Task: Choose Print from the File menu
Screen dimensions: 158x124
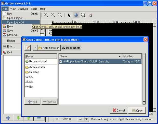Action: click(12, 47)
